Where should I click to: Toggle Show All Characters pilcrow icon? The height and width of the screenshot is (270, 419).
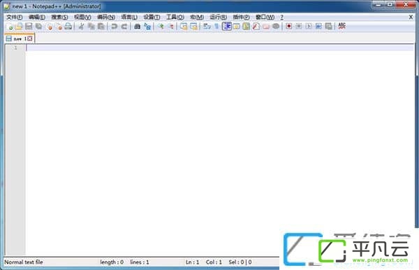[216, 26]
